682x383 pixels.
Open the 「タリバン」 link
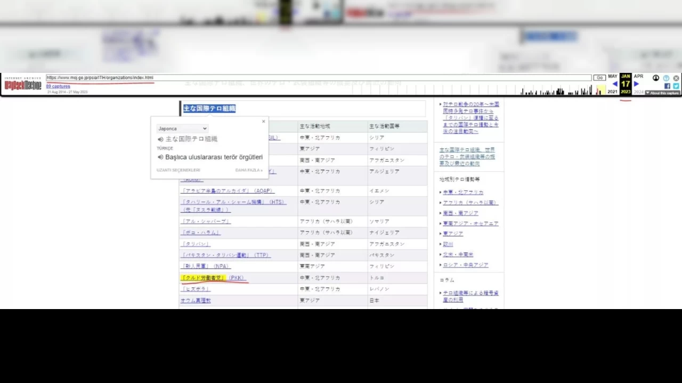pos(196,244)
